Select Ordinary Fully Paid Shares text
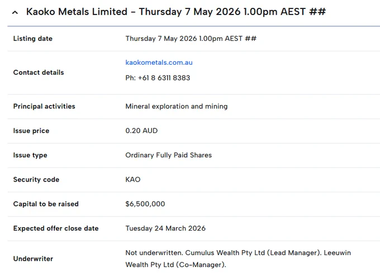Image resolution: width=380 pixels, height=273 pixels. click(x=168, y=155)
